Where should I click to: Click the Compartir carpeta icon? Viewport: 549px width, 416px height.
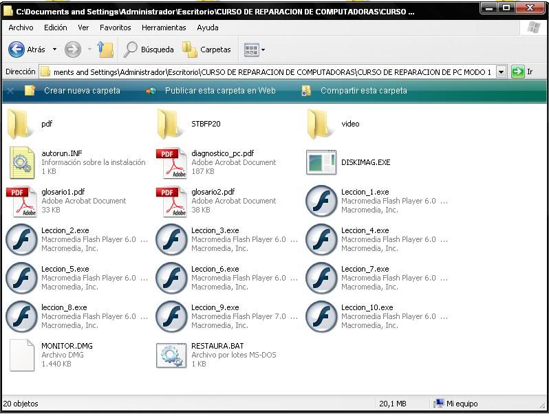pos(306,91)
